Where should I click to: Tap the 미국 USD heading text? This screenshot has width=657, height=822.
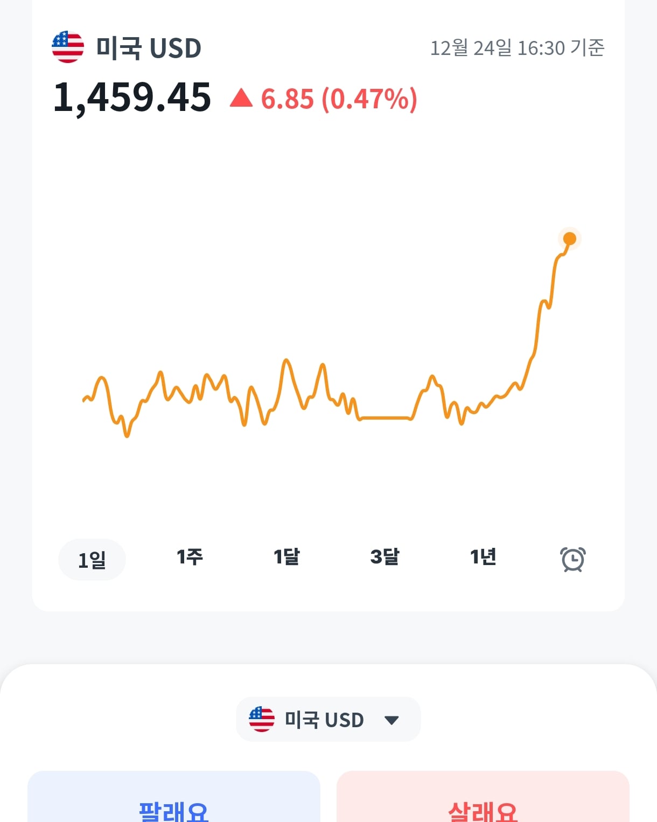tap(149, 48)
